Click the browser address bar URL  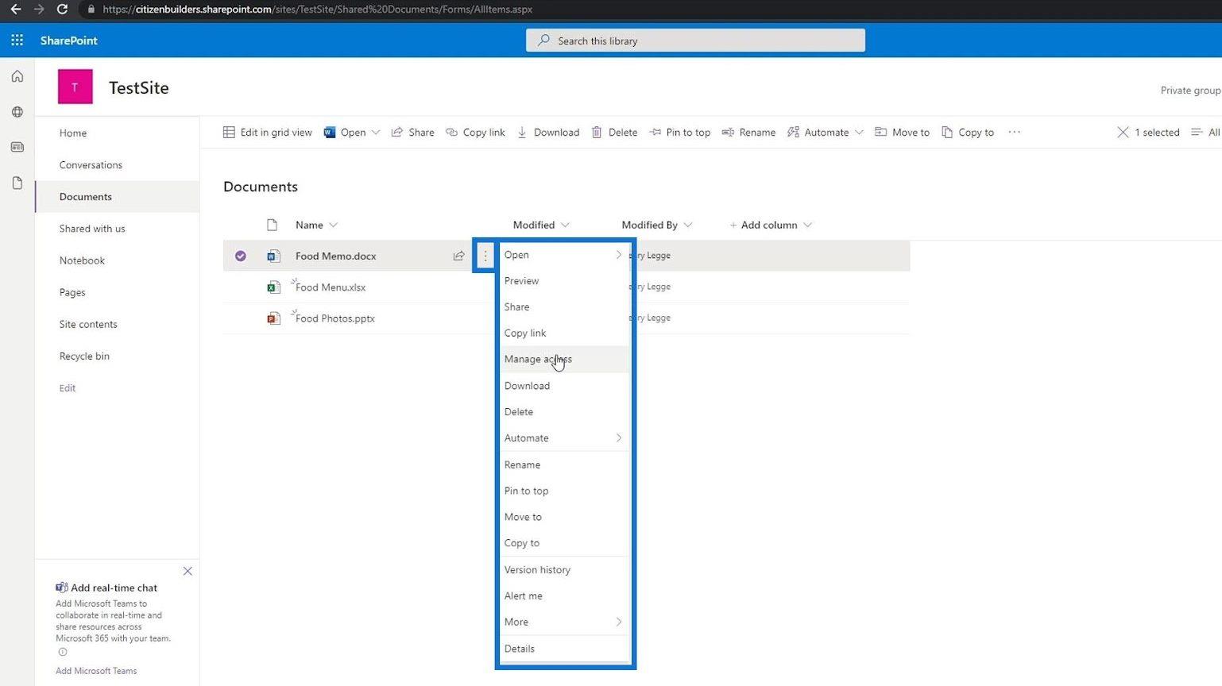point(318,10)
